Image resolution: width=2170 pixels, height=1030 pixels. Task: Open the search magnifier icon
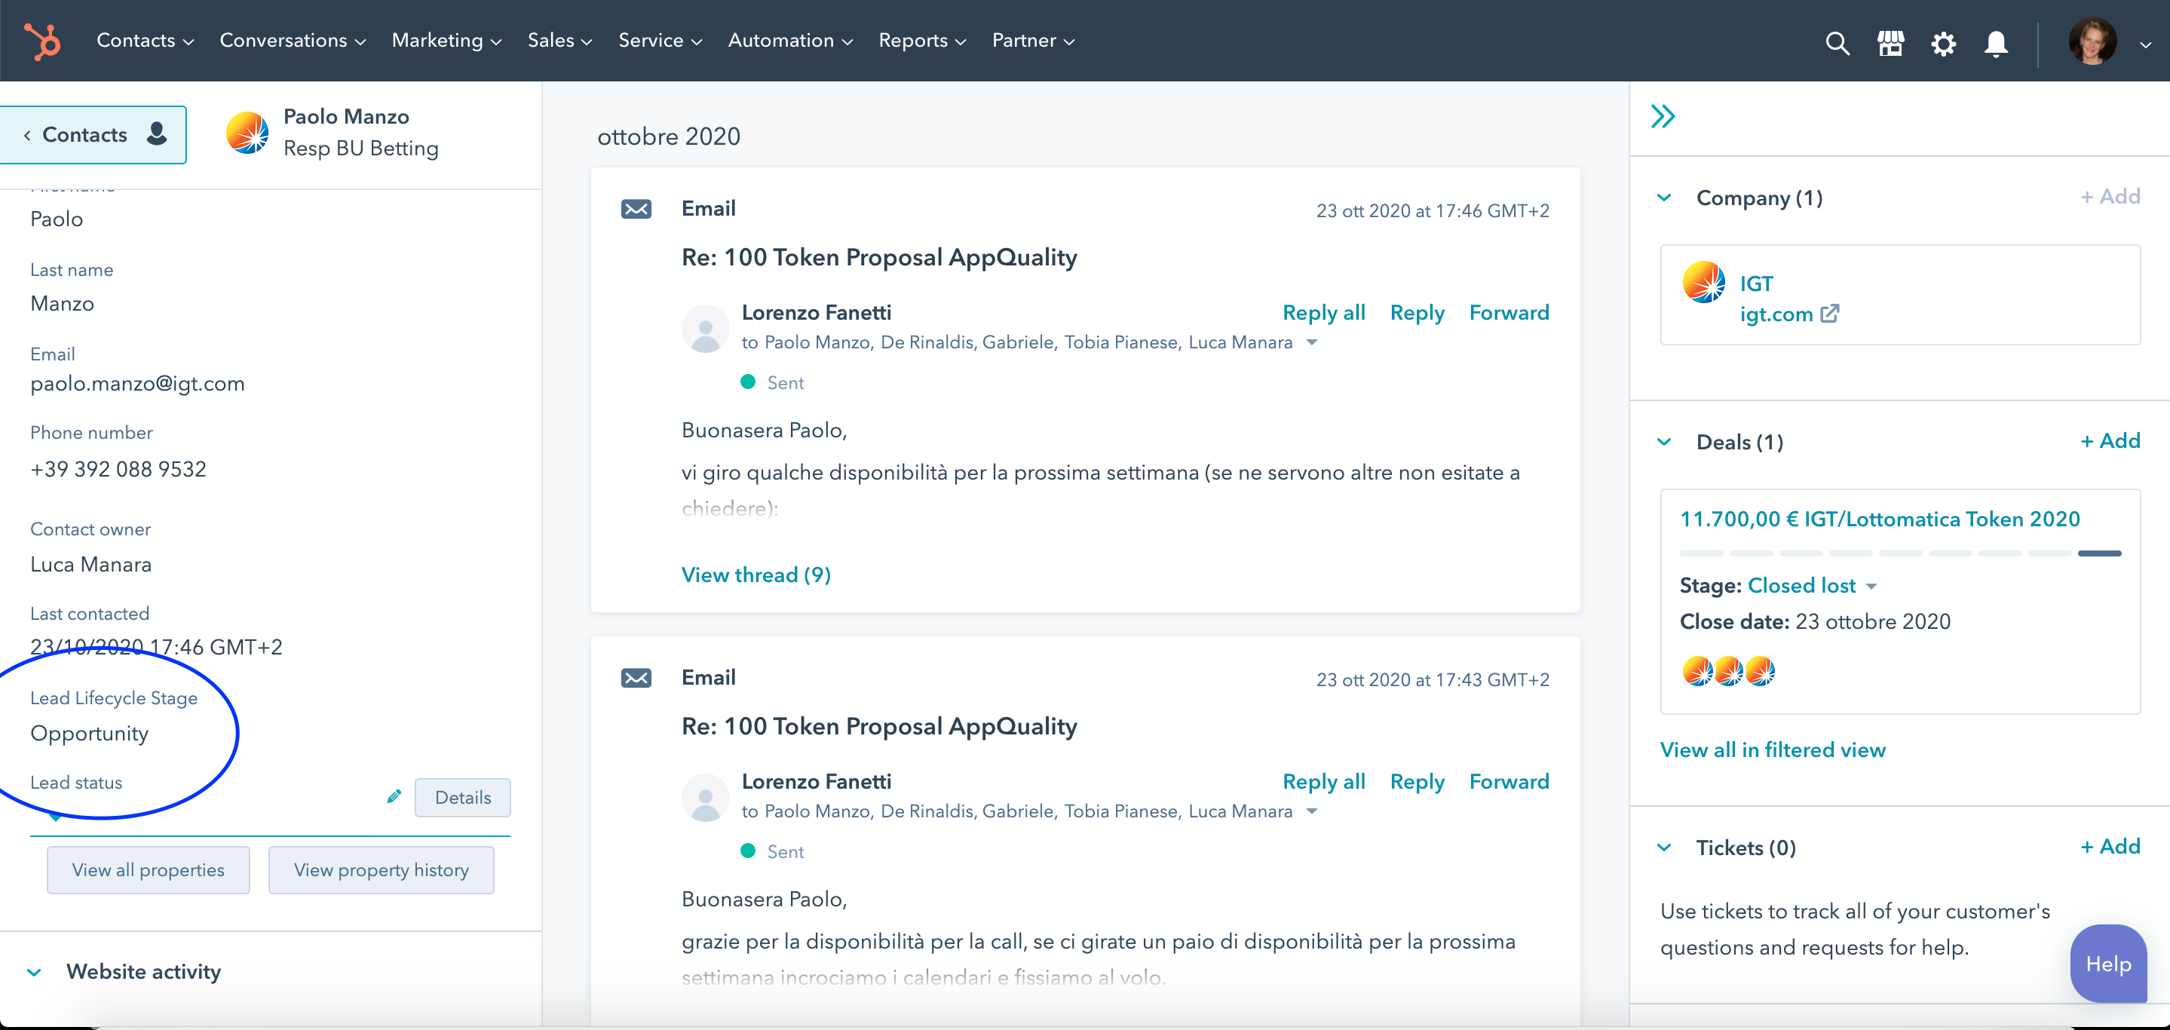point(1837,43)
